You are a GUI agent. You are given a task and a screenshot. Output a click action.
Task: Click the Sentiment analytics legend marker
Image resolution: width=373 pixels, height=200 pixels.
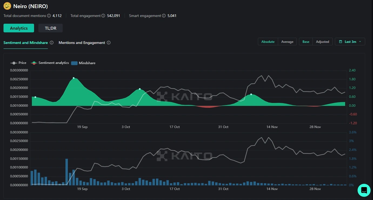(34, 63)
